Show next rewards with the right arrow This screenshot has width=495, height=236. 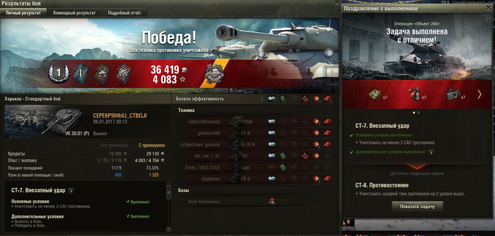[x=479, y=94]
